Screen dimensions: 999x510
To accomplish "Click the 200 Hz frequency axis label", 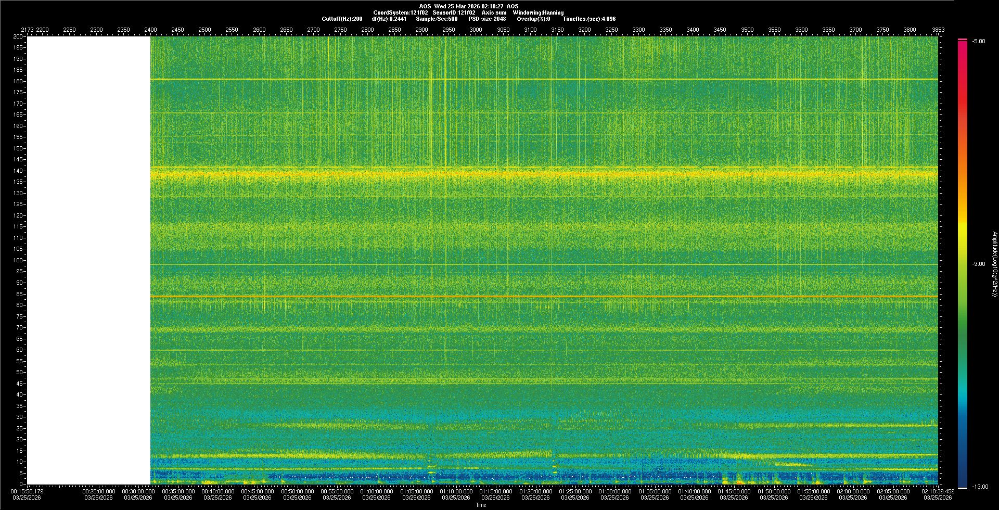I will click(x=18, y=36).
